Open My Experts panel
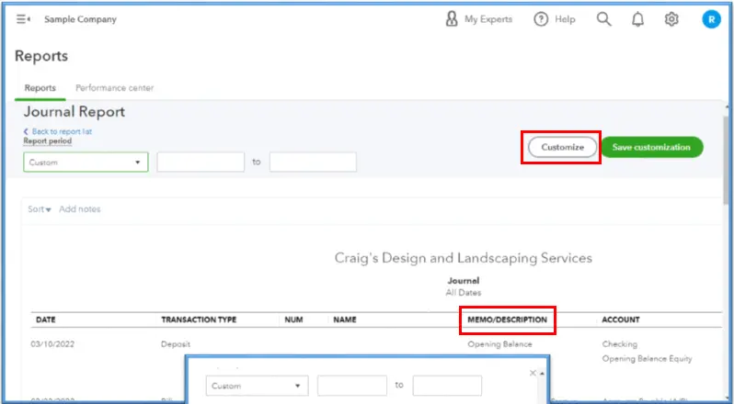The width and height of the screenshot is (734, 404). [x=478, y=19]
